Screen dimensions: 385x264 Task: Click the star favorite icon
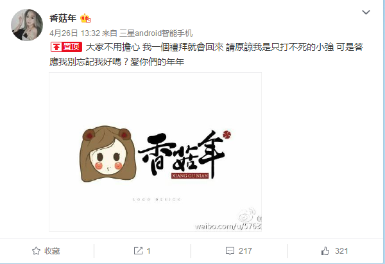tap(36, 251)
